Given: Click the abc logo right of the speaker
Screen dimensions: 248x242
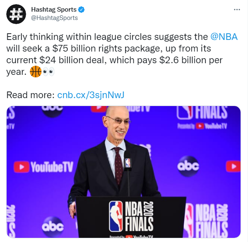Looking at the screenshot, I should [x=188, y=166].
